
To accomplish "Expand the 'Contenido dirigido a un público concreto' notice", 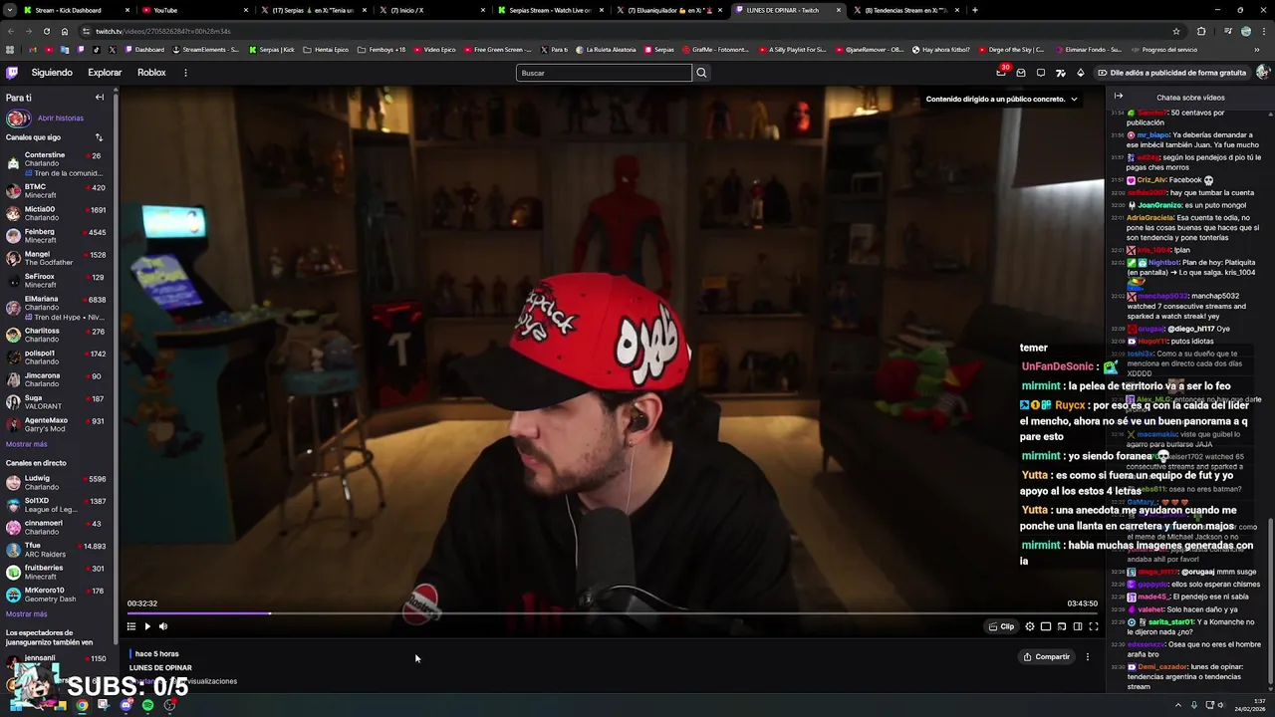I will (x=1001, y=99).
